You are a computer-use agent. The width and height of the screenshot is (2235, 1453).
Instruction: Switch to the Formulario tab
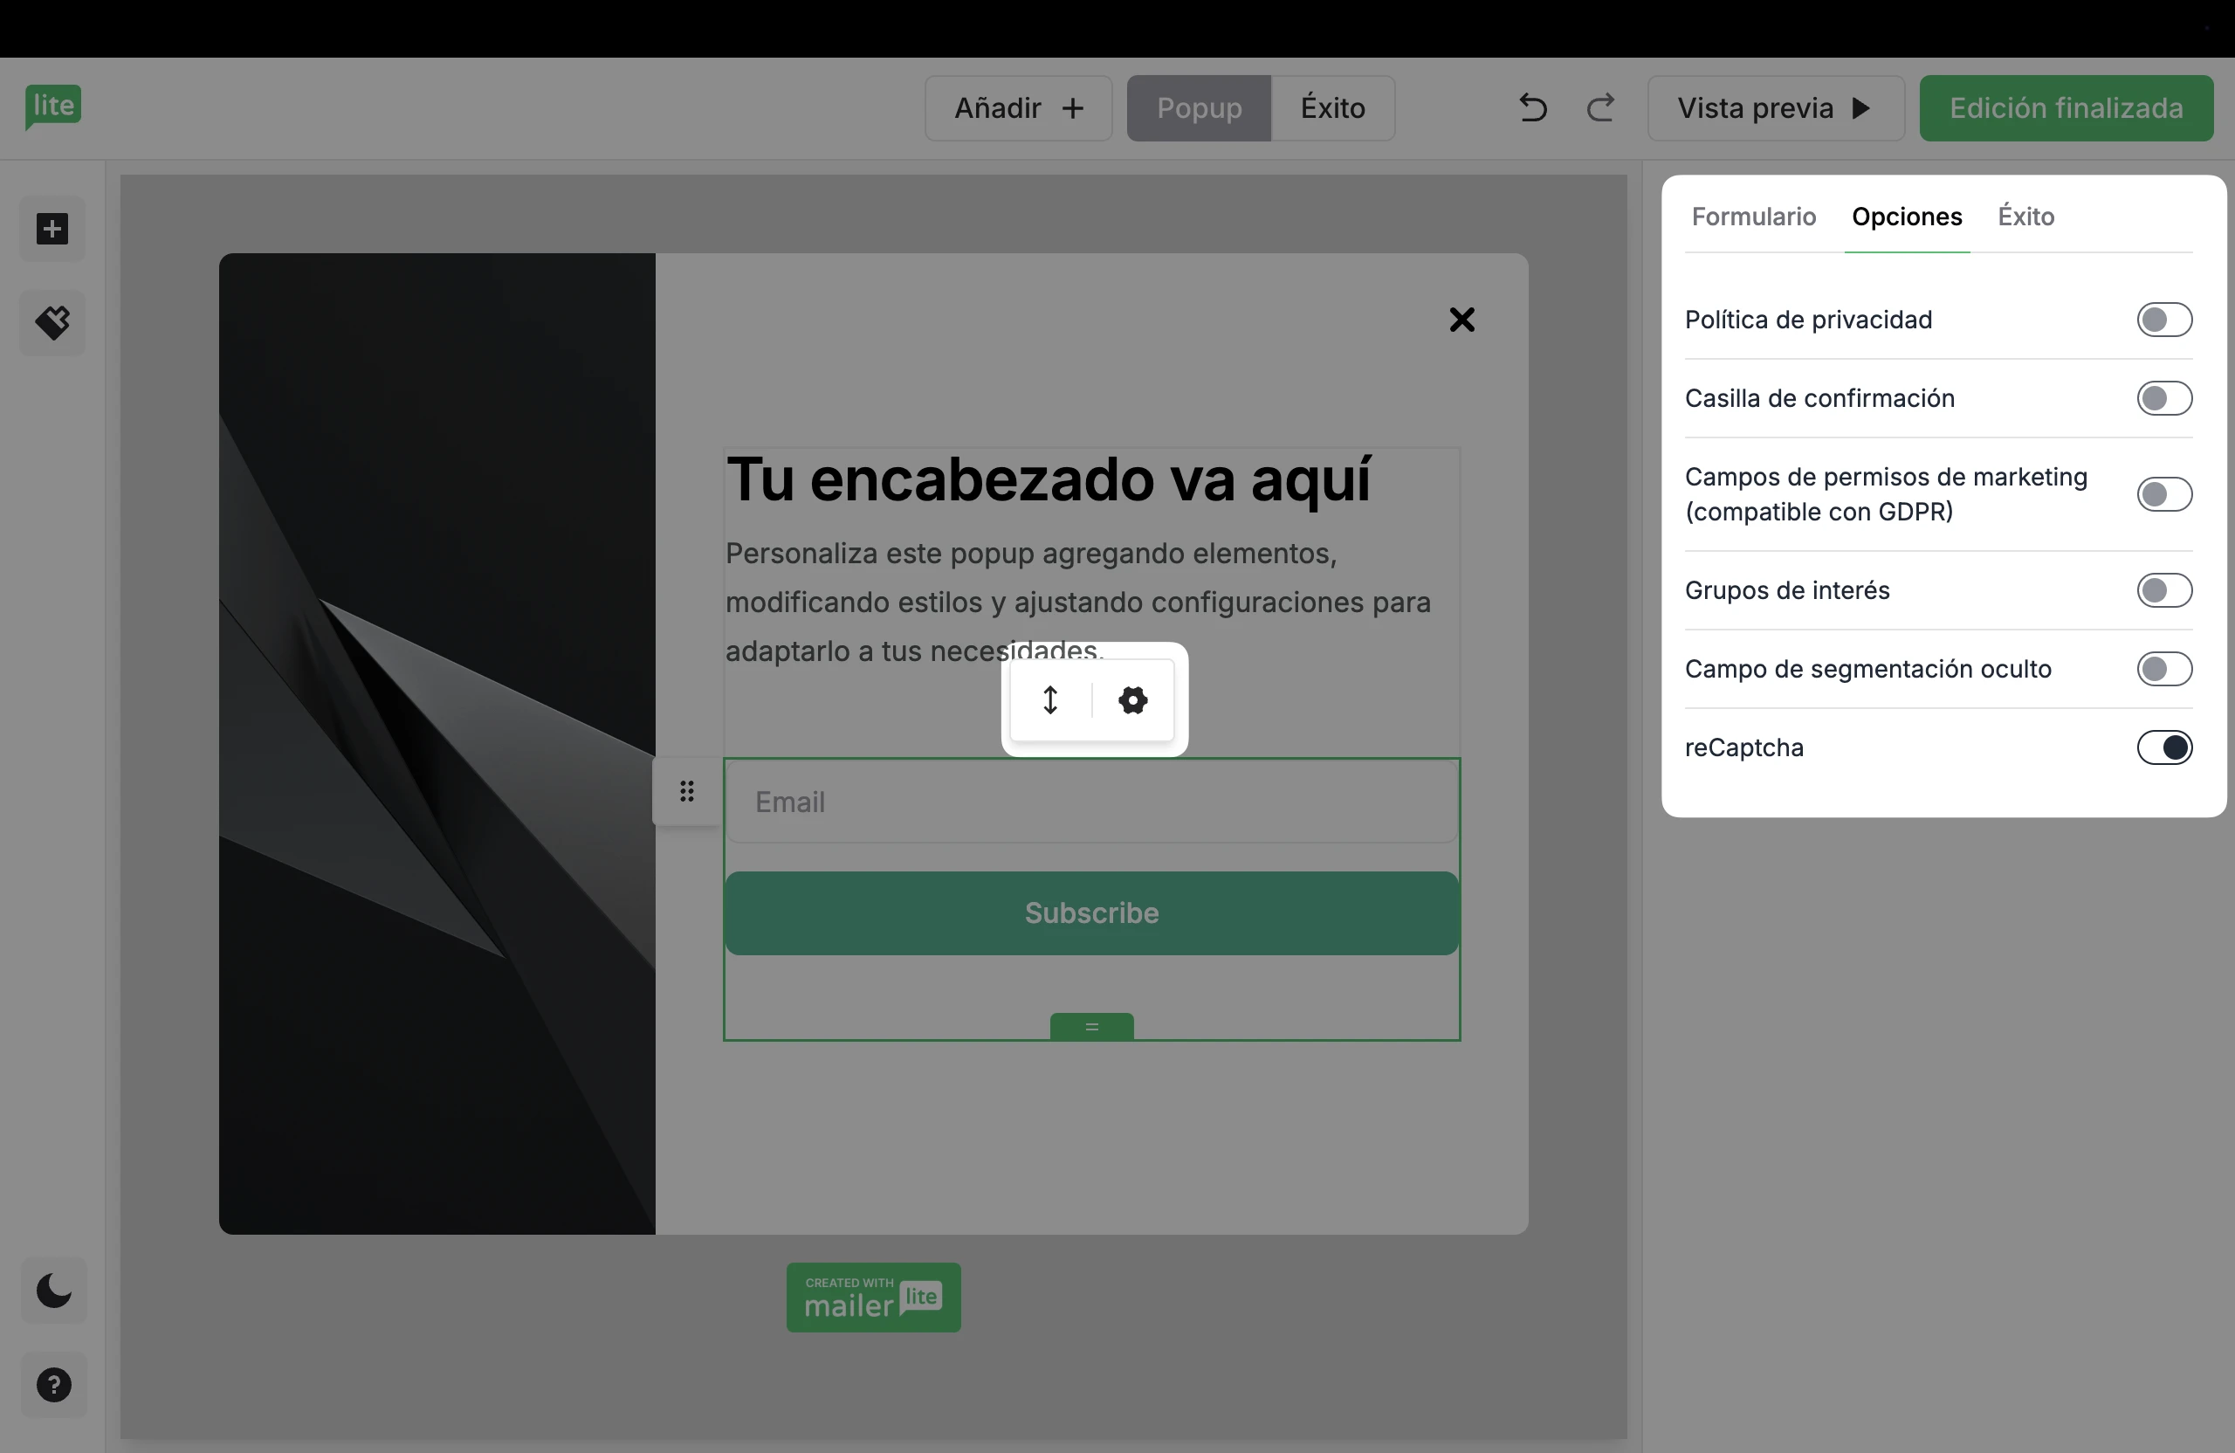coord(1753,217)
